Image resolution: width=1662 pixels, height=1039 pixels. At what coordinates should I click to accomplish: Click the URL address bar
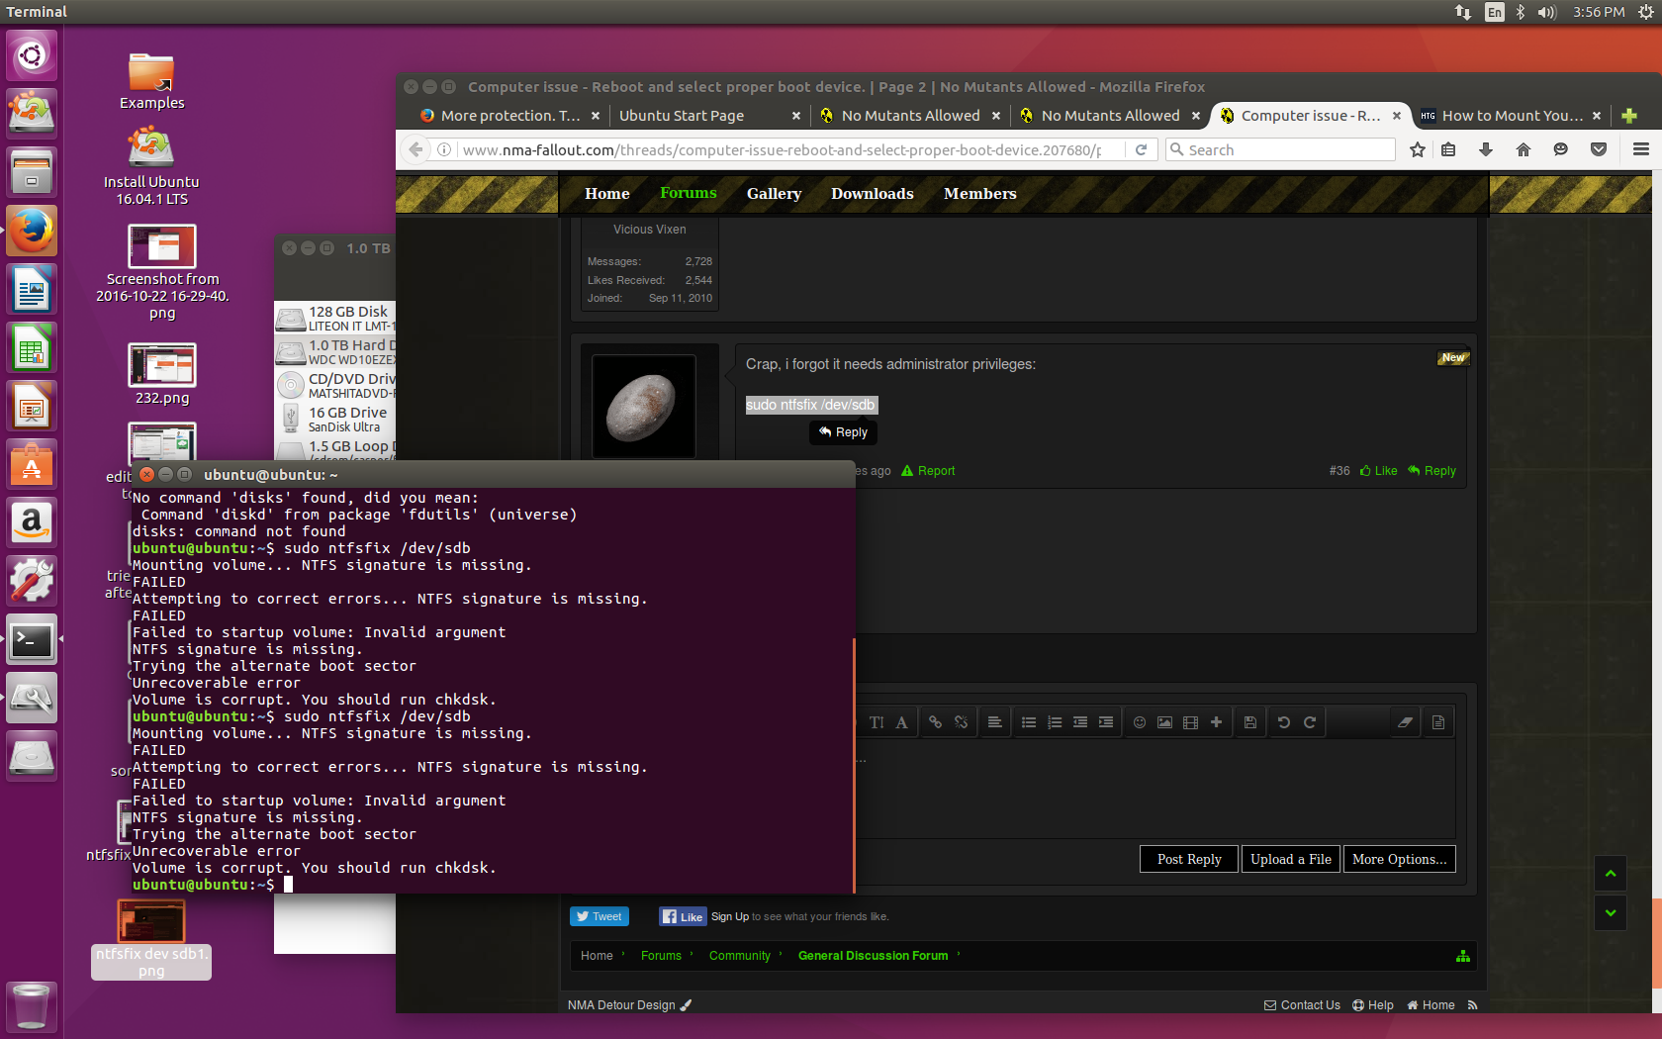click(x=782, y=149)
